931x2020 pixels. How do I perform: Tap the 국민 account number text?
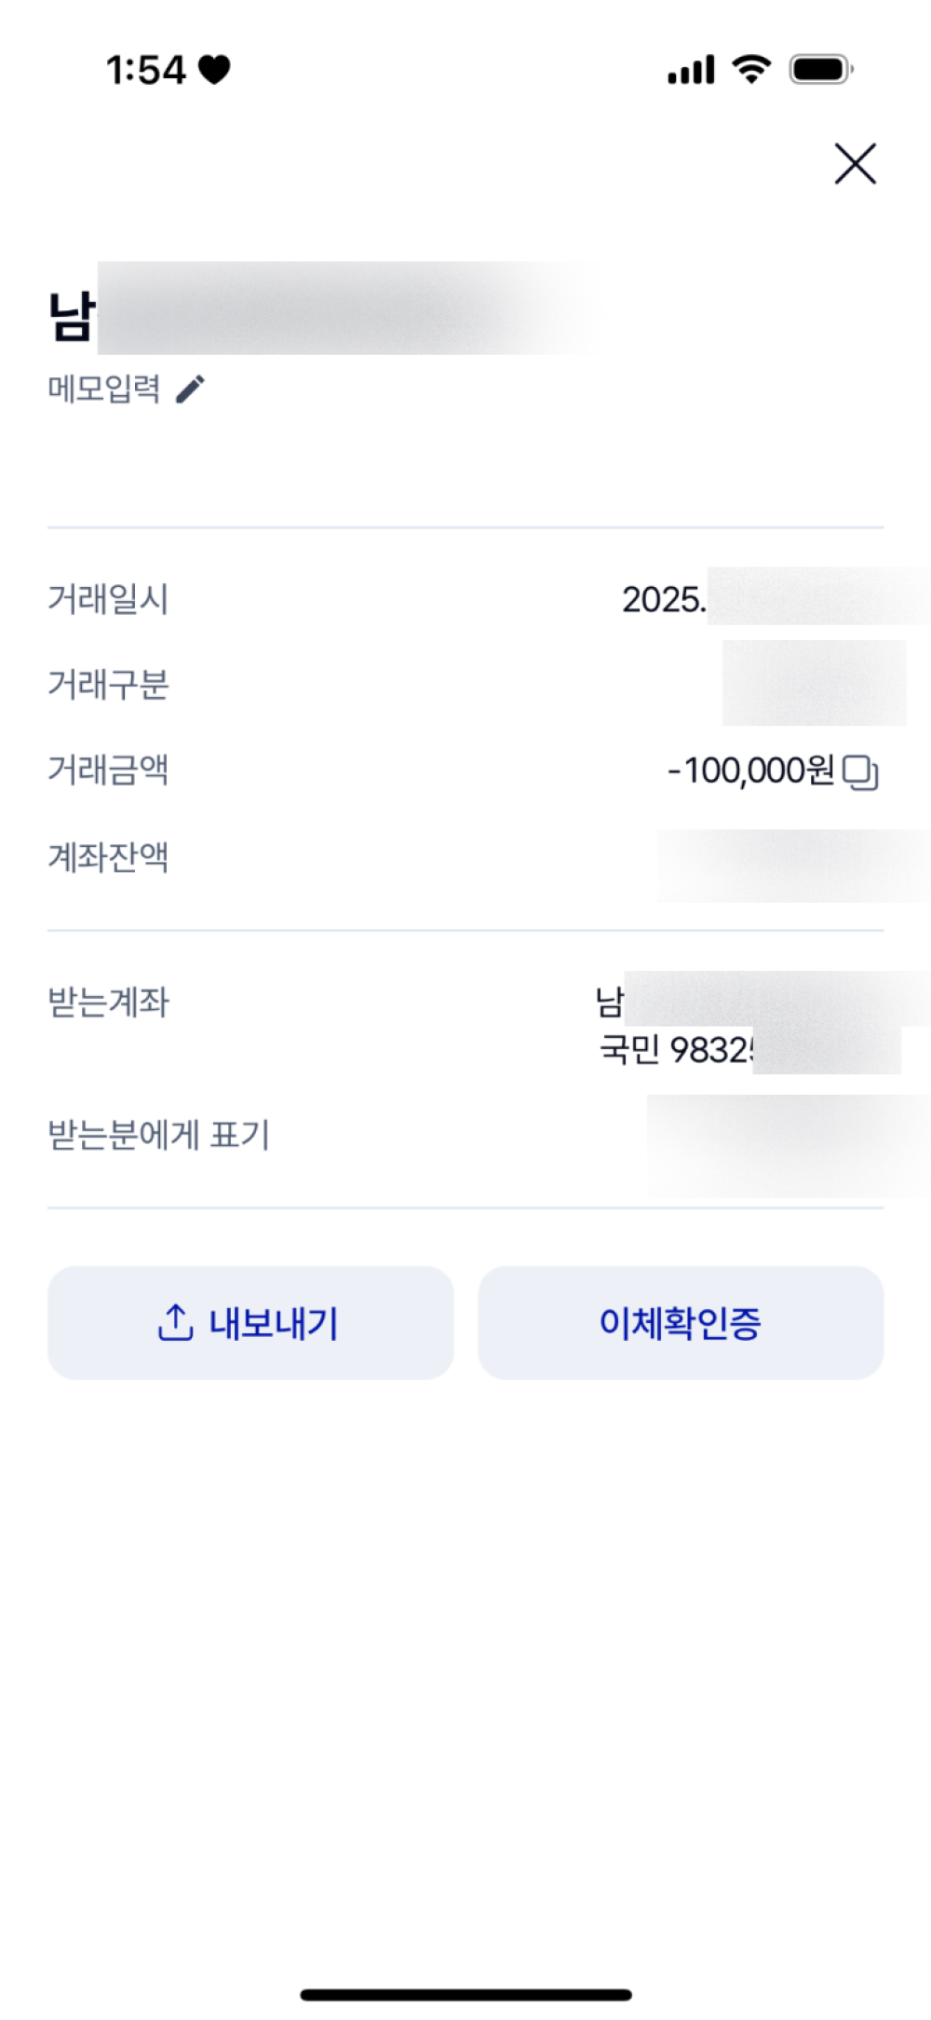pyautogui.click(x=675, y=1050)
